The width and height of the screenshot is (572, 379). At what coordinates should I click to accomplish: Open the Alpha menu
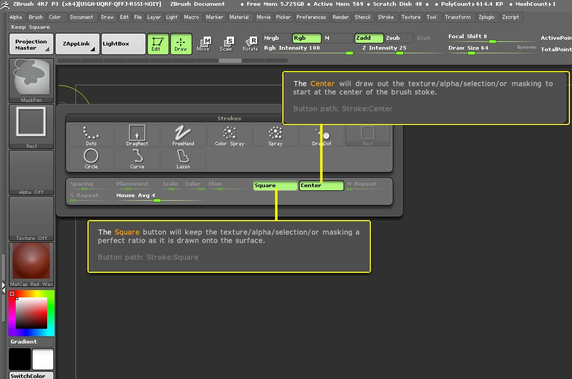(x=16, y=17)
